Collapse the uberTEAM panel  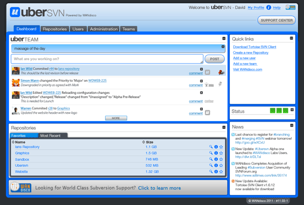point(224,39)
